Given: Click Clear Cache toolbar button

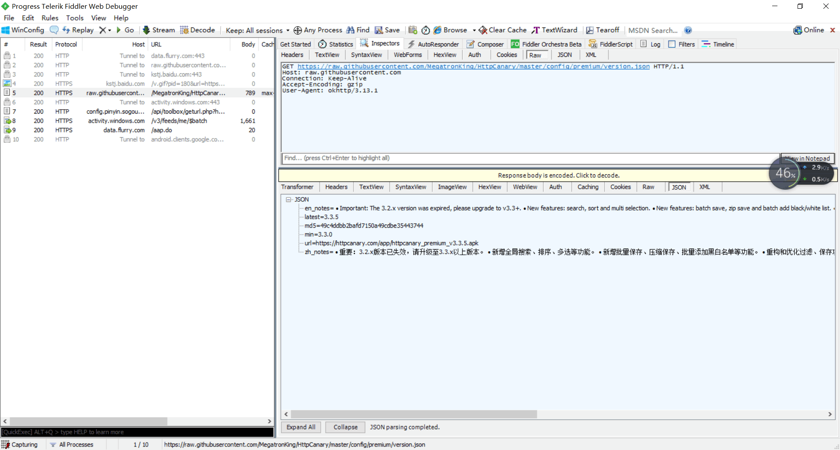Looking at the screenshot, I should coord(503,30).
